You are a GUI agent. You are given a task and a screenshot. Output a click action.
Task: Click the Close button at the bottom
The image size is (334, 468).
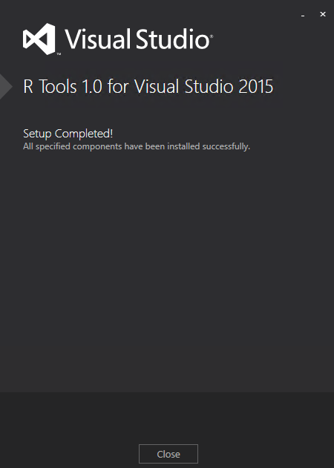click(168, 454)
